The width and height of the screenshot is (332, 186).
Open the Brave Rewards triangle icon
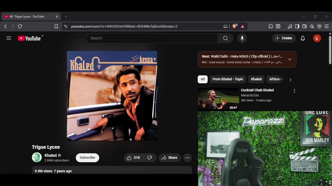point(243,26)
